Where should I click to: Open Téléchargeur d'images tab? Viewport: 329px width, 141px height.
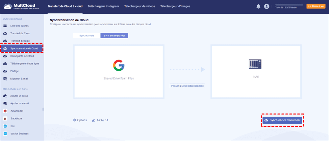[175, 6]
